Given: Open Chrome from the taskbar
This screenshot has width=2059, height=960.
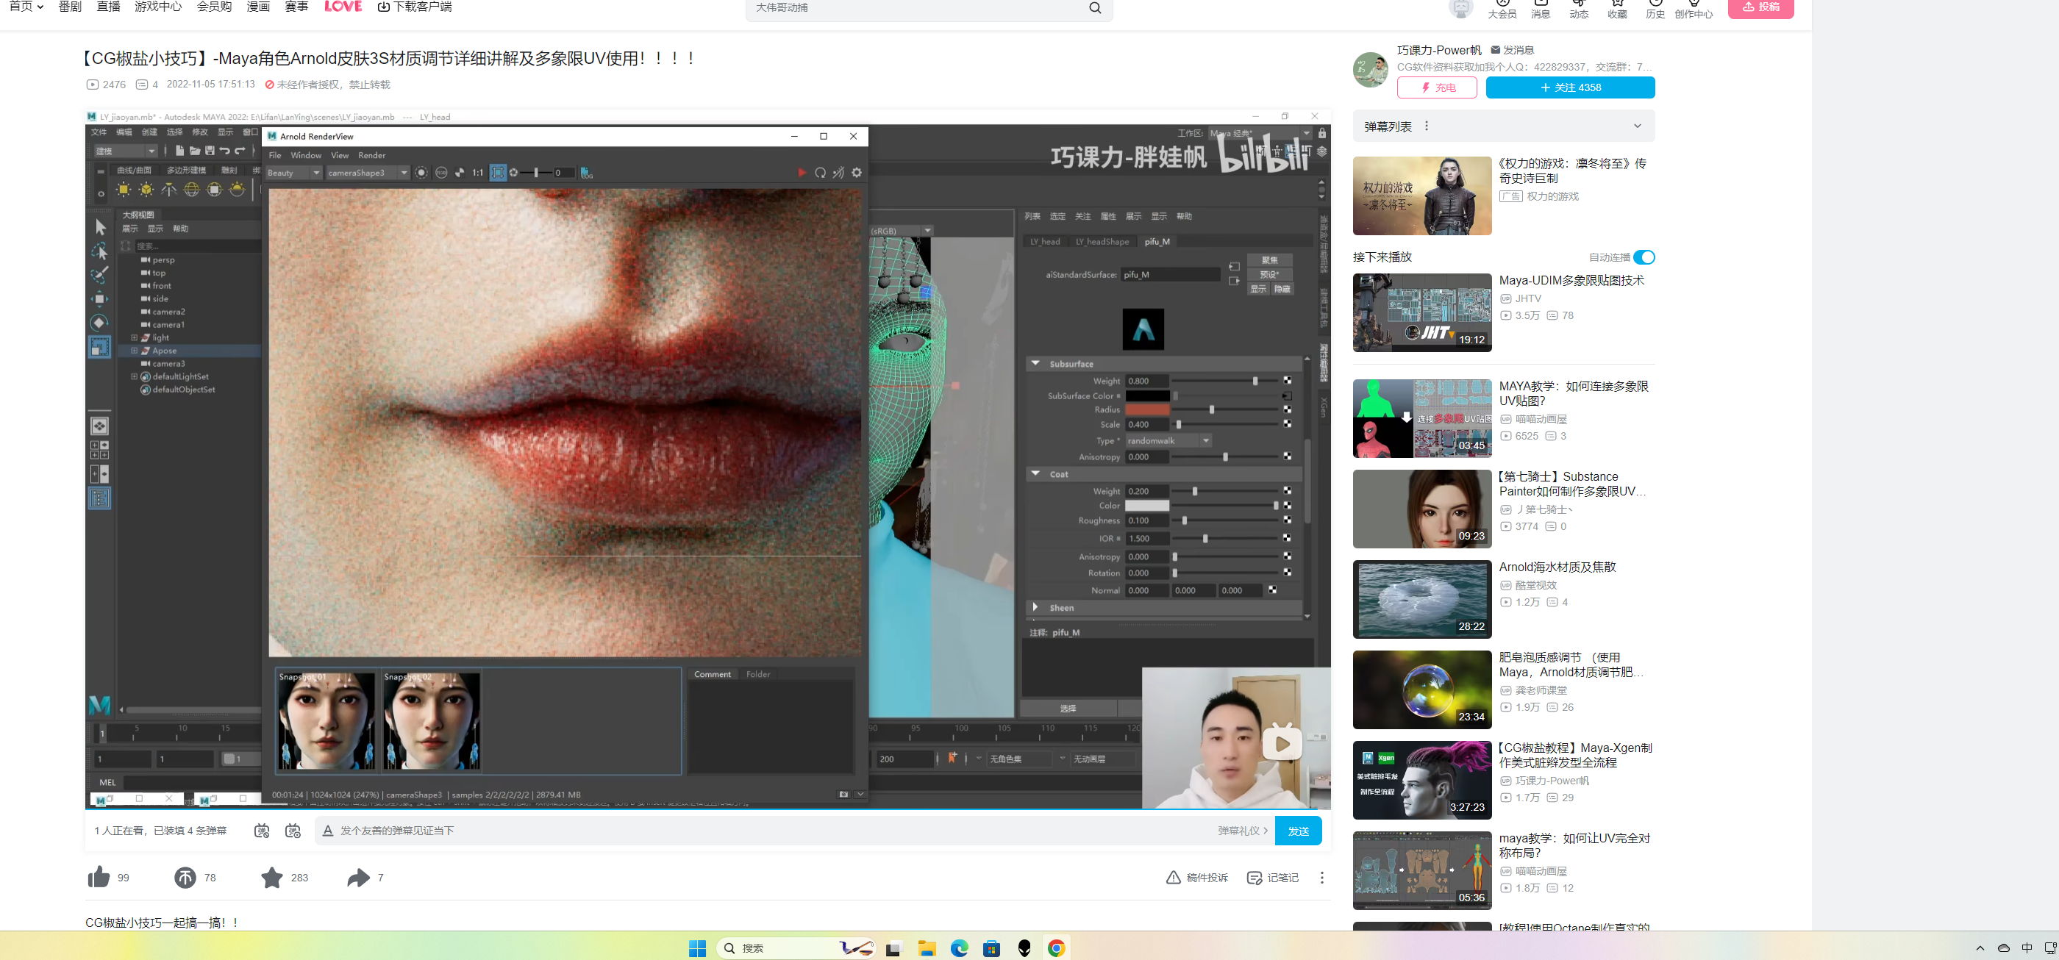Looking at the screenshot, I should click(x=1056, y=948).
